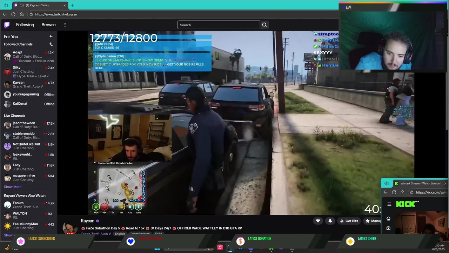
Task: Click the site info icon in Twitch address bar
Action: [x=31, y=14]
